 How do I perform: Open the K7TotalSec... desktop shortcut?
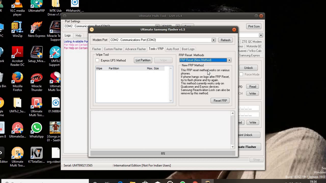[x=36, y=155]
